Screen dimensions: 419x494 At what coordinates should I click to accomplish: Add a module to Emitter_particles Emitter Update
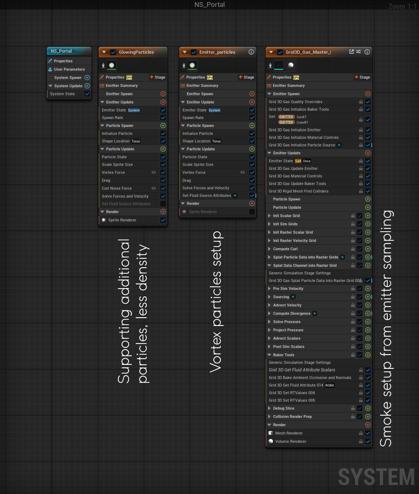tap(252, 102)
